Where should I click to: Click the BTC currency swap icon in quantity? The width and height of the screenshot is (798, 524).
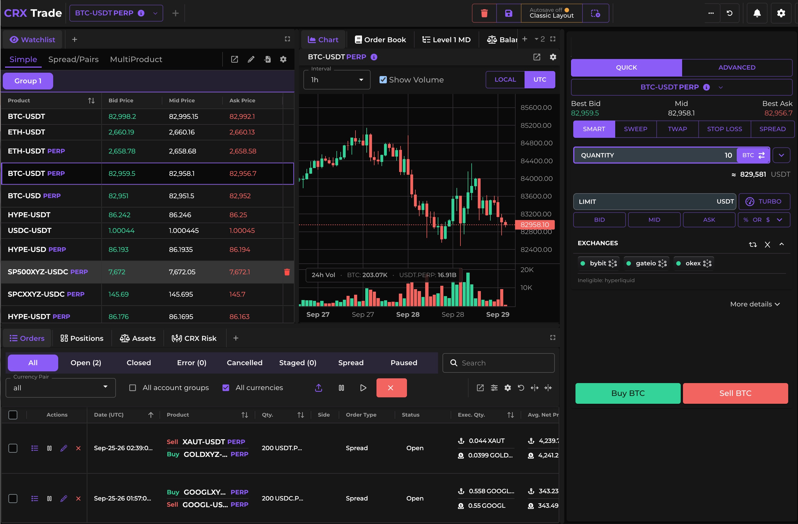761,155
